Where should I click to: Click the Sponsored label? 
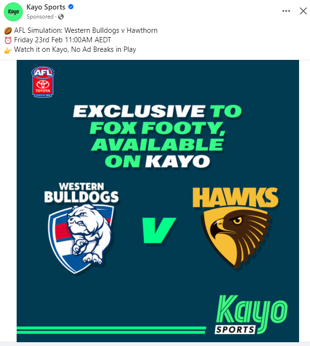[40, 17]
